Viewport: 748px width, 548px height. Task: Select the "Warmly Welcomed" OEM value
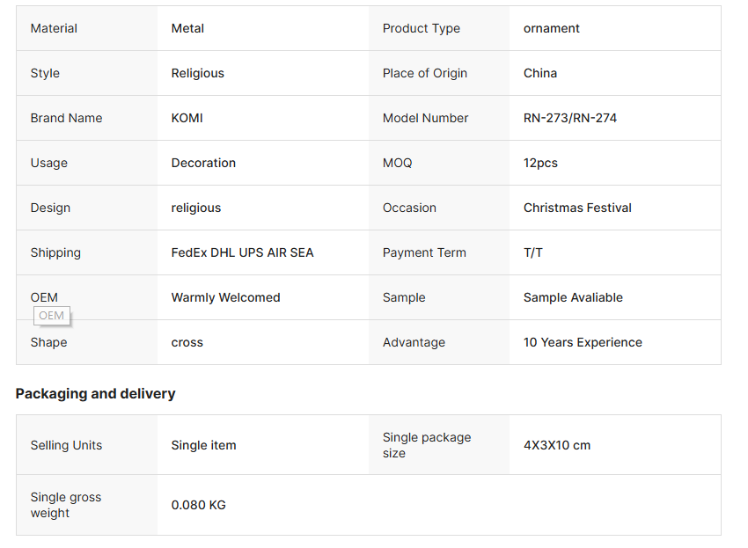coord(225,297)
